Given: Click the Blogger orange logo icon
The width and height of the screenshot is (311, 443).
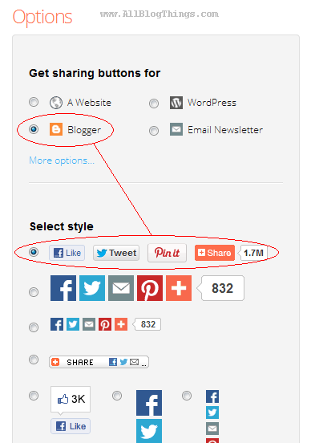Looking at the screenshot, I should (56, 129).
